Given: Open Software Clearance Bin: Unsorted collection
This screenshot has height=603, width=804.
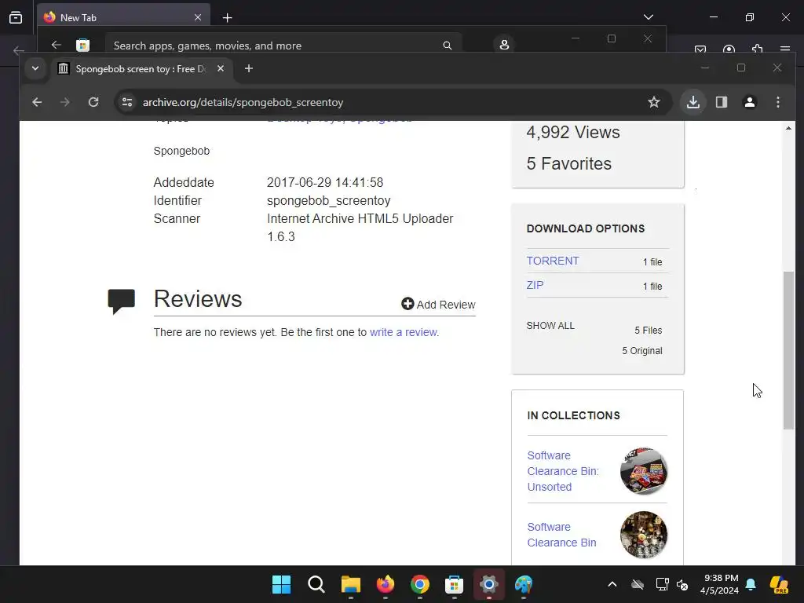Looking at the screenshot, I should 562,471.
